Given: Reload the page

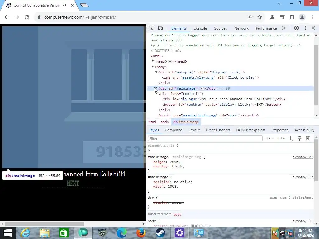Looking at the screenshot, I should pos(27,17).
